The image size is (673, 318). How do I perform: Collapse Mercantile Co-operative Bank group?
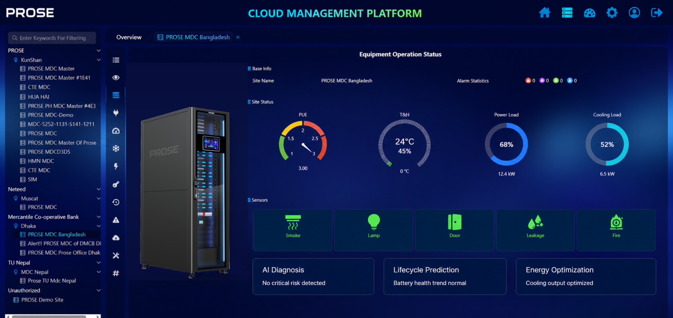pos(98,217)
